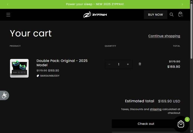The image size is (193, 133).
Task: Follow the Continue shopping link
Action: pos(164,36)
